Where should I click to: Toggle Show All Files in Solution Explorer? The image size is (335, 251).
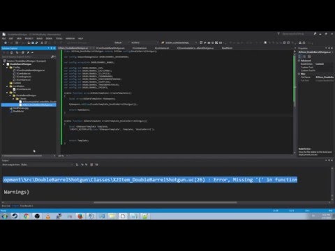coord(23,52)
